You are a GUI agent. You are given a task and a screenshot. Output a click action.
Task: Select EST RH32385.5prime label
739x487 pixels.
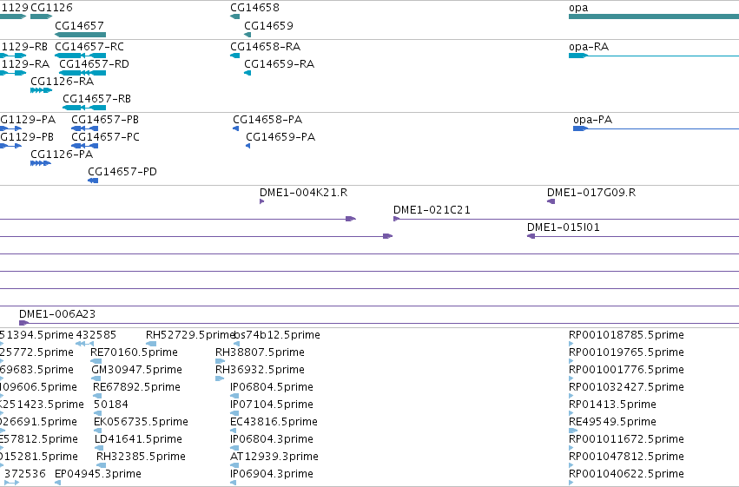point(141,457)
